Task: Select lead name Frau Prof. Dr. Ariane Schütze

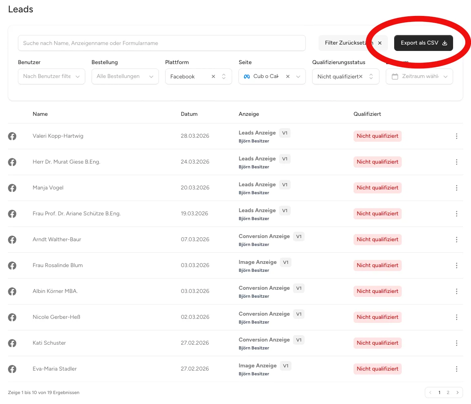Action: click(76, 214)
